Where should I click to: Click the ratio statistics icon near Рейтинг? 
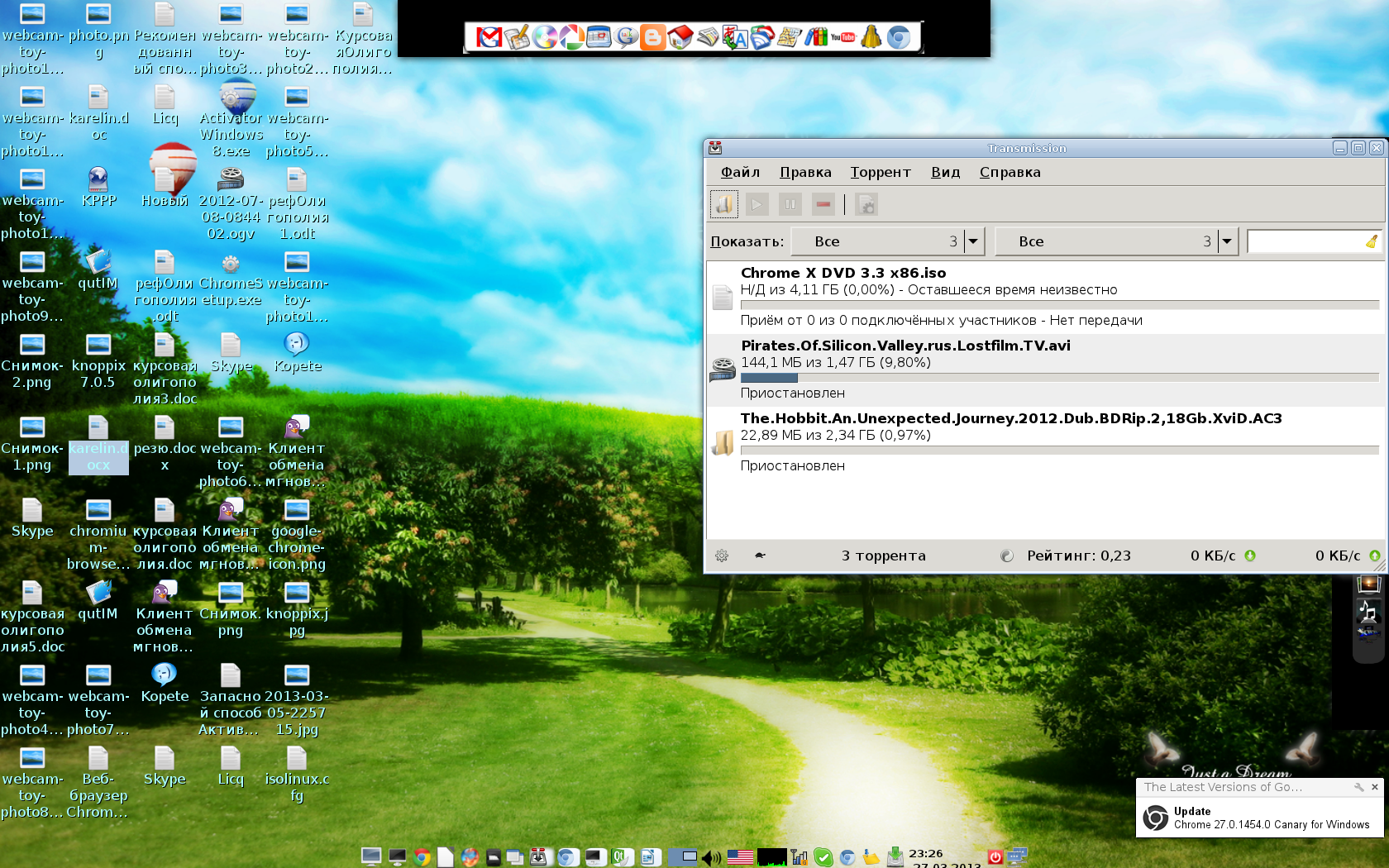1006,556
